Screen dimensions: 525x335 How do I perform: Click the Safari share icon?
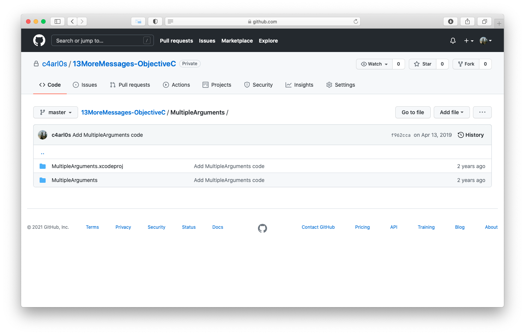pos(467,21)
